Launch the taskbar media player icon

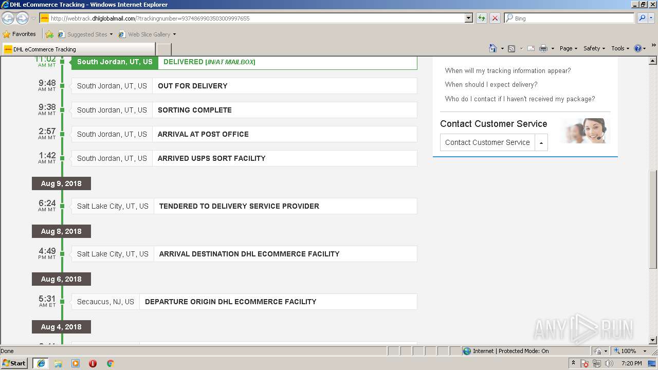(76, 363)
